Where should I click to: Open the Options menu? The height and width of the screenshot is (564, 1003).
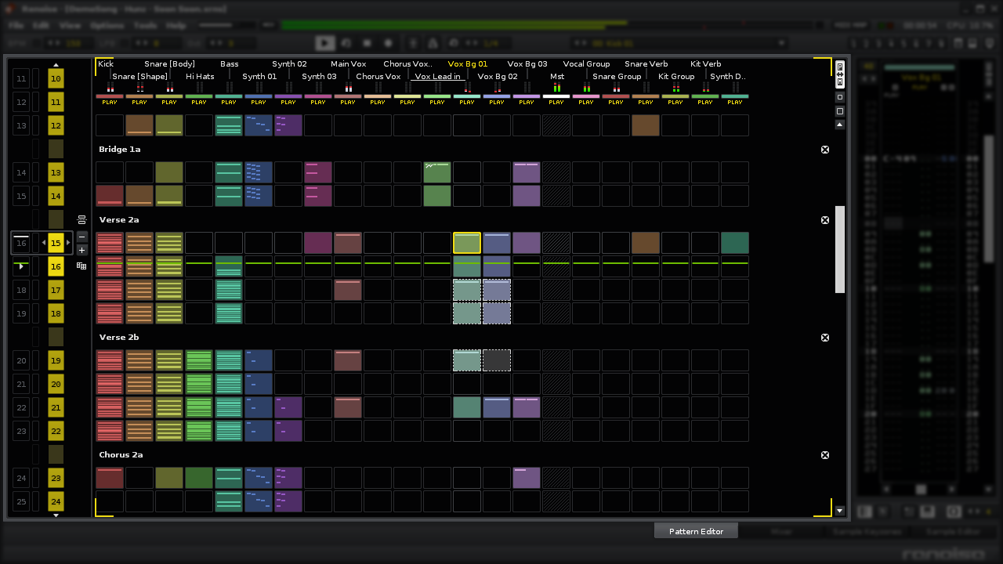107,25
